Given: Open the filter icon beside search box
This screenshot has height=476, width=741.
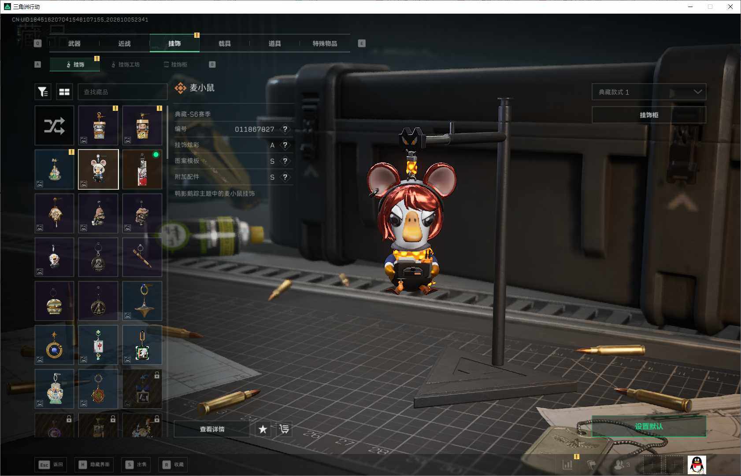Looking at the screenshot, I should click(43, 92).
